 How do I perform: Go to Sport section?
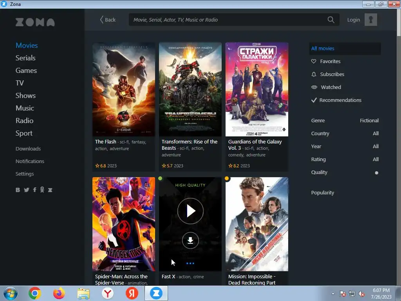24,133
